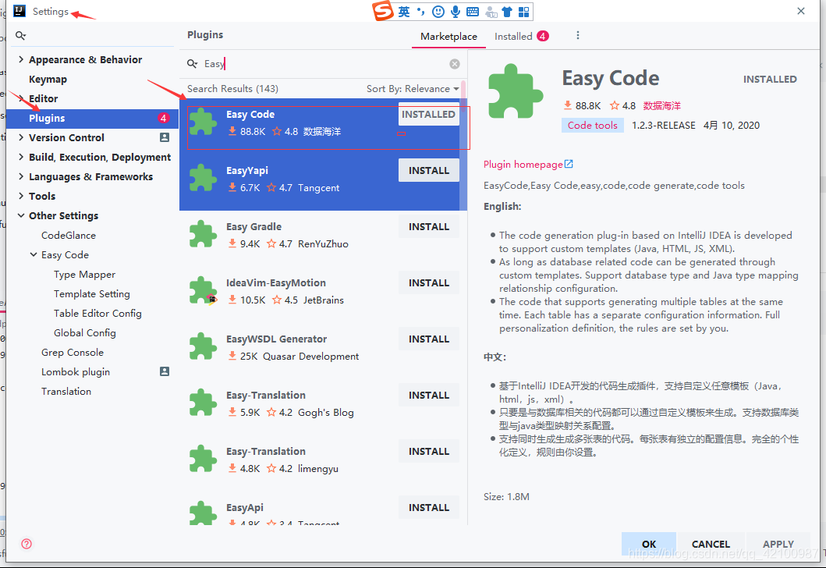Click the help question mark icon

27,544
